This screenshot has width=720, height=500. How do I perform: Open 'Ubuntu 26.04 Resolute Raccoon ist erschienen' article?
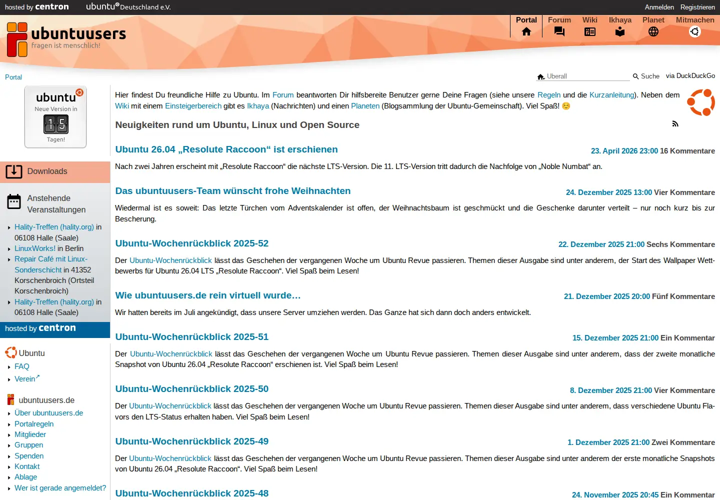tap(226, 149)
